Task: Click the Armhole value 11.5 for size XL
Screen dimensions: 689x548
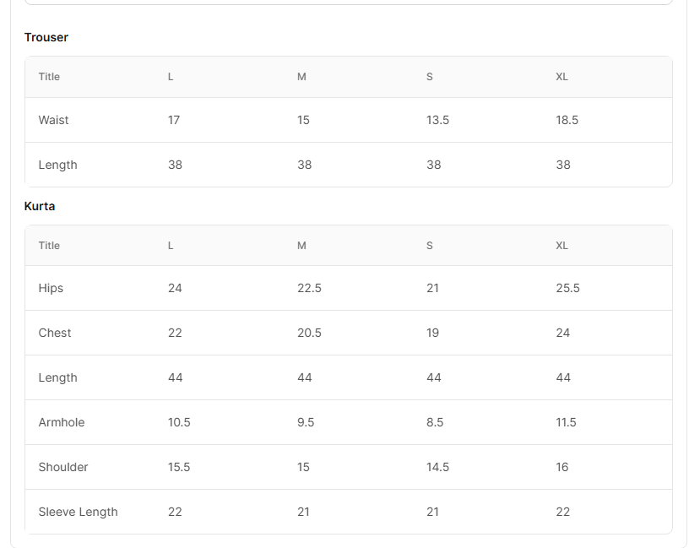Action: pyautogui.click(x=566, y=422)
